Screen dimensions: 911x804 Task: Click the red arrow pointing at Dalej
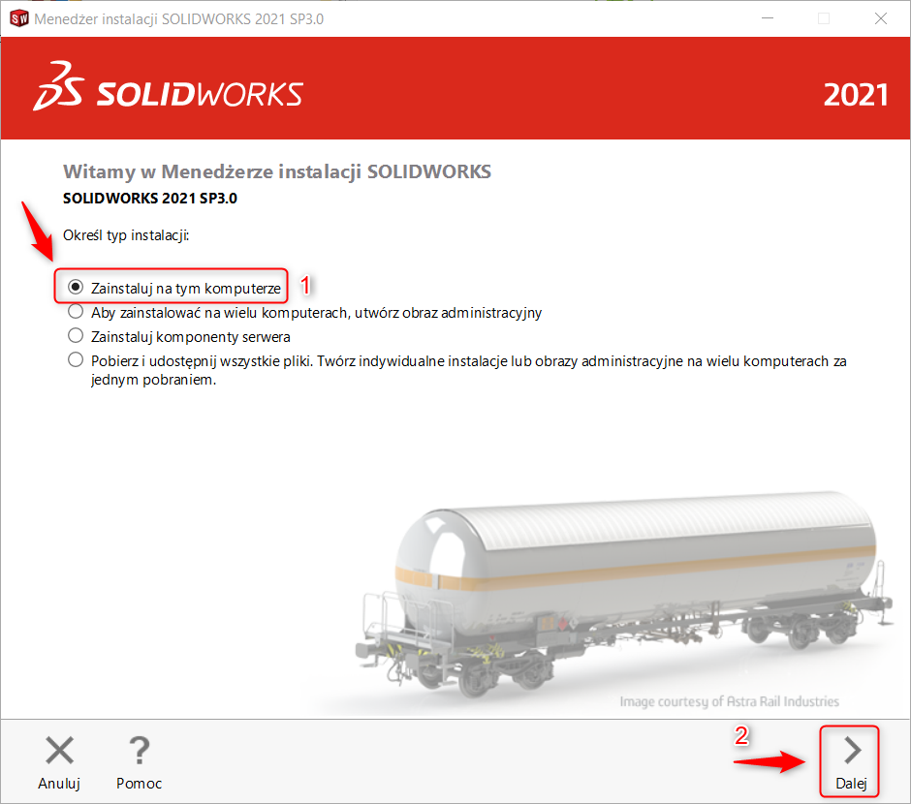(x=770, y=761)
